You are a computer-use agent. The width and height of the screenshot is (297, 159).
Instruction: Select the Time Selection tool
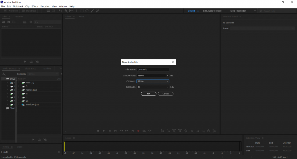[x=77, y=11]
